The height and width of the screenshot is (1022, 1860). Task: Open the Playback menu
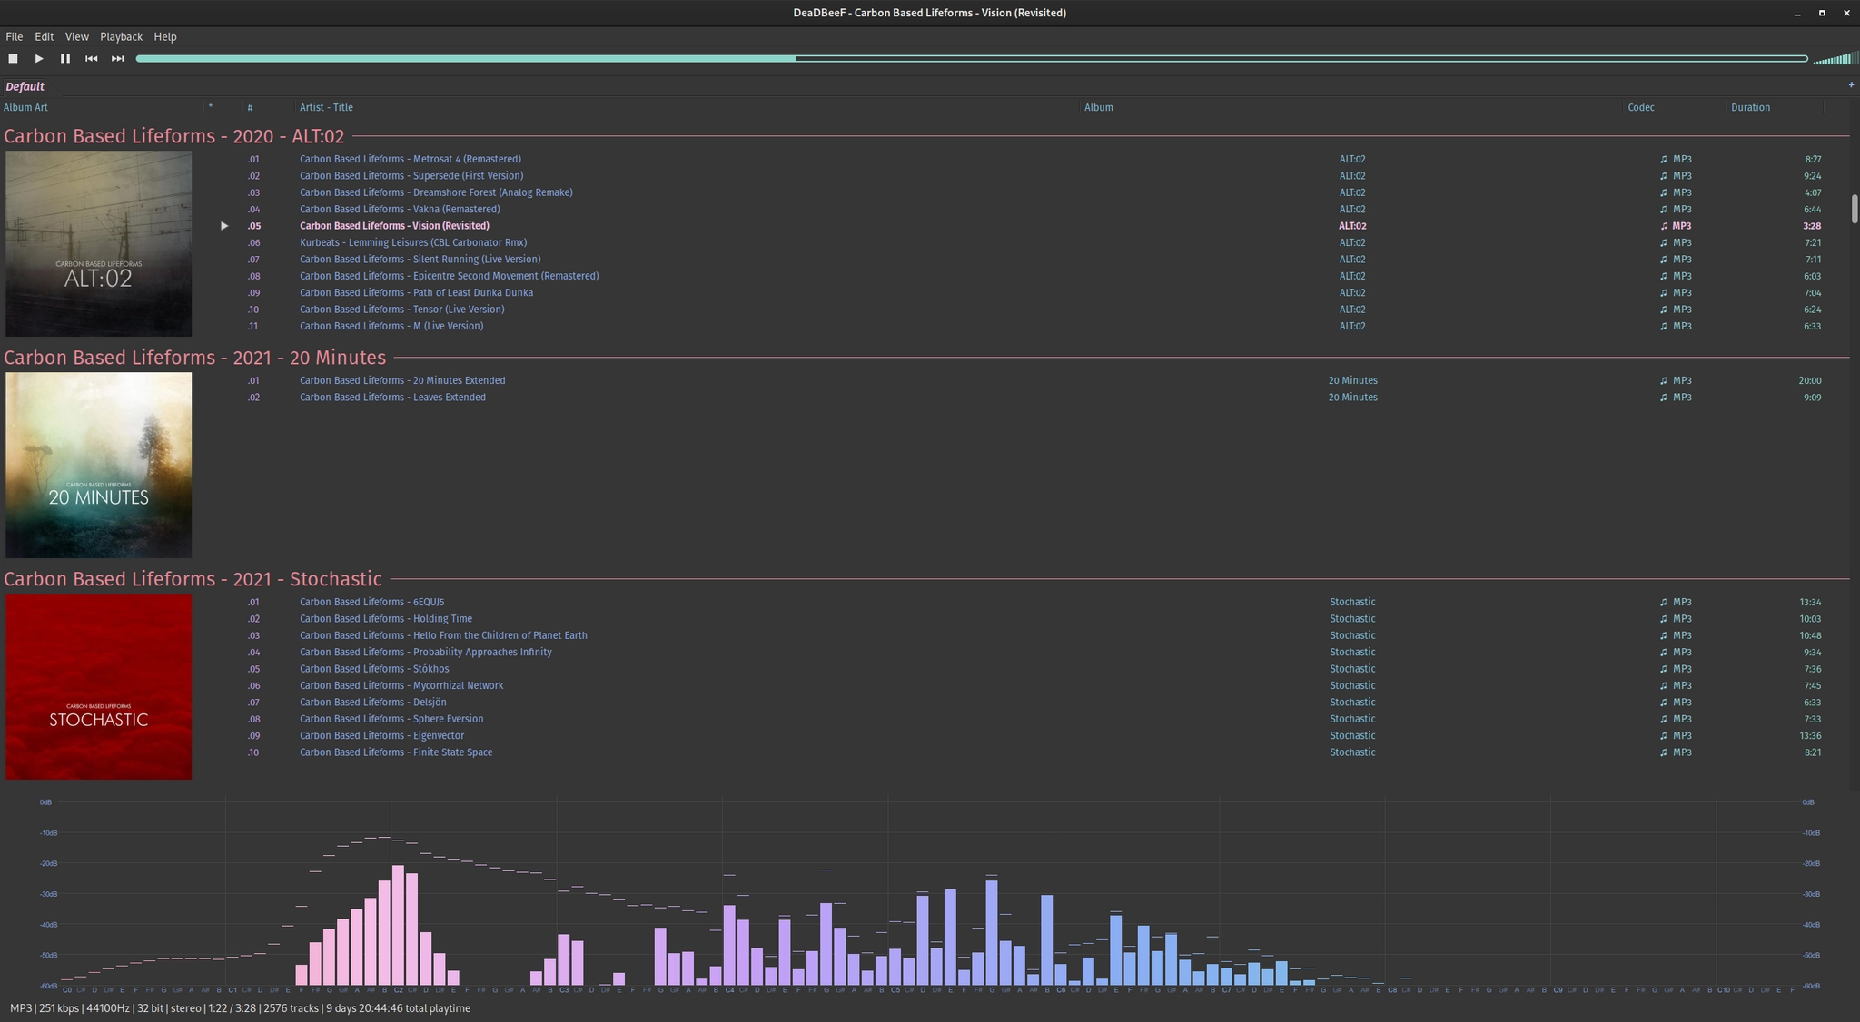click(x=121, y=36)
